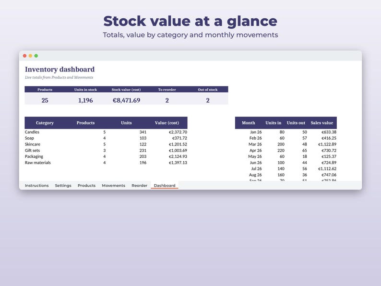Image resolution: width=381 pixels, height=286 pixels.
Task: Click the To reorder header cell
Action: pos(167,90)
